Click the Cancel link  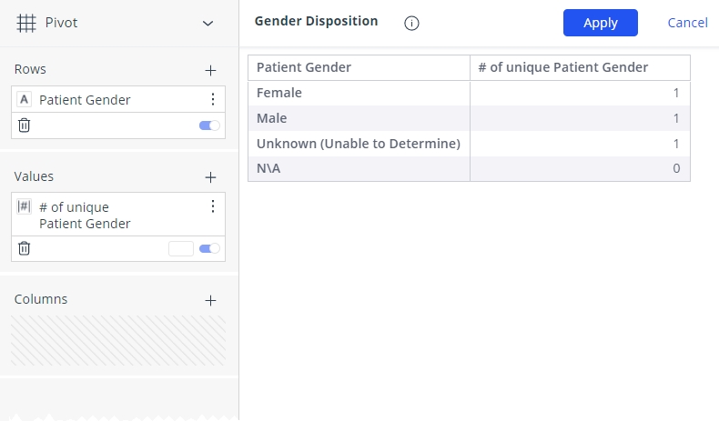[x=687, y=23]
